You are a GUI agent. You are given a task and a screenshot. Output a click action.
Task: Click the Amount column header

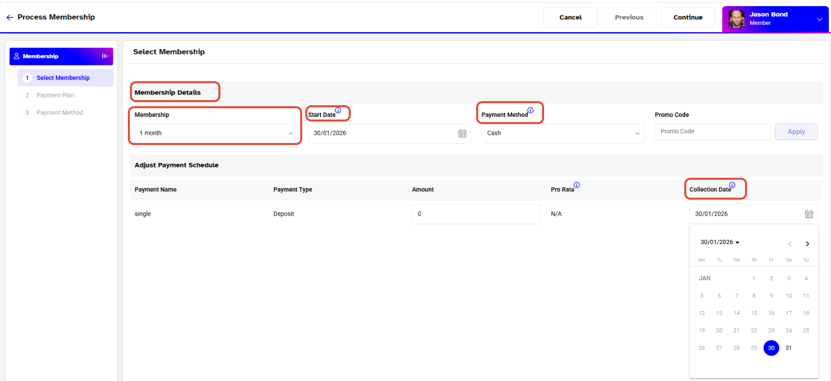click(x=423, y=189)
